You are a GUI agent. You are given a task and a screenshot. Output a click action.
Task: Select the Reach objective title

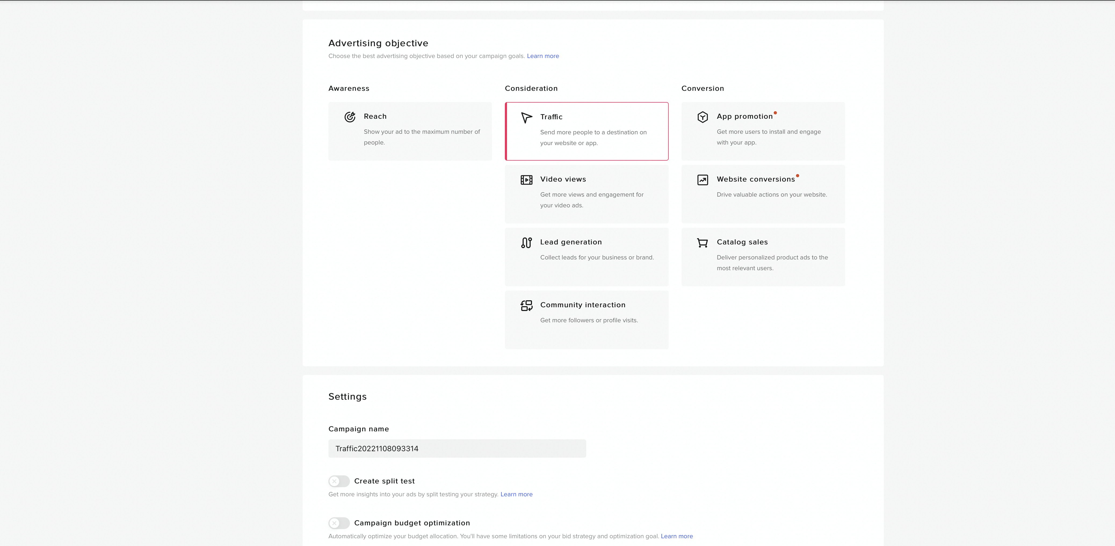(x=375, y=117)
